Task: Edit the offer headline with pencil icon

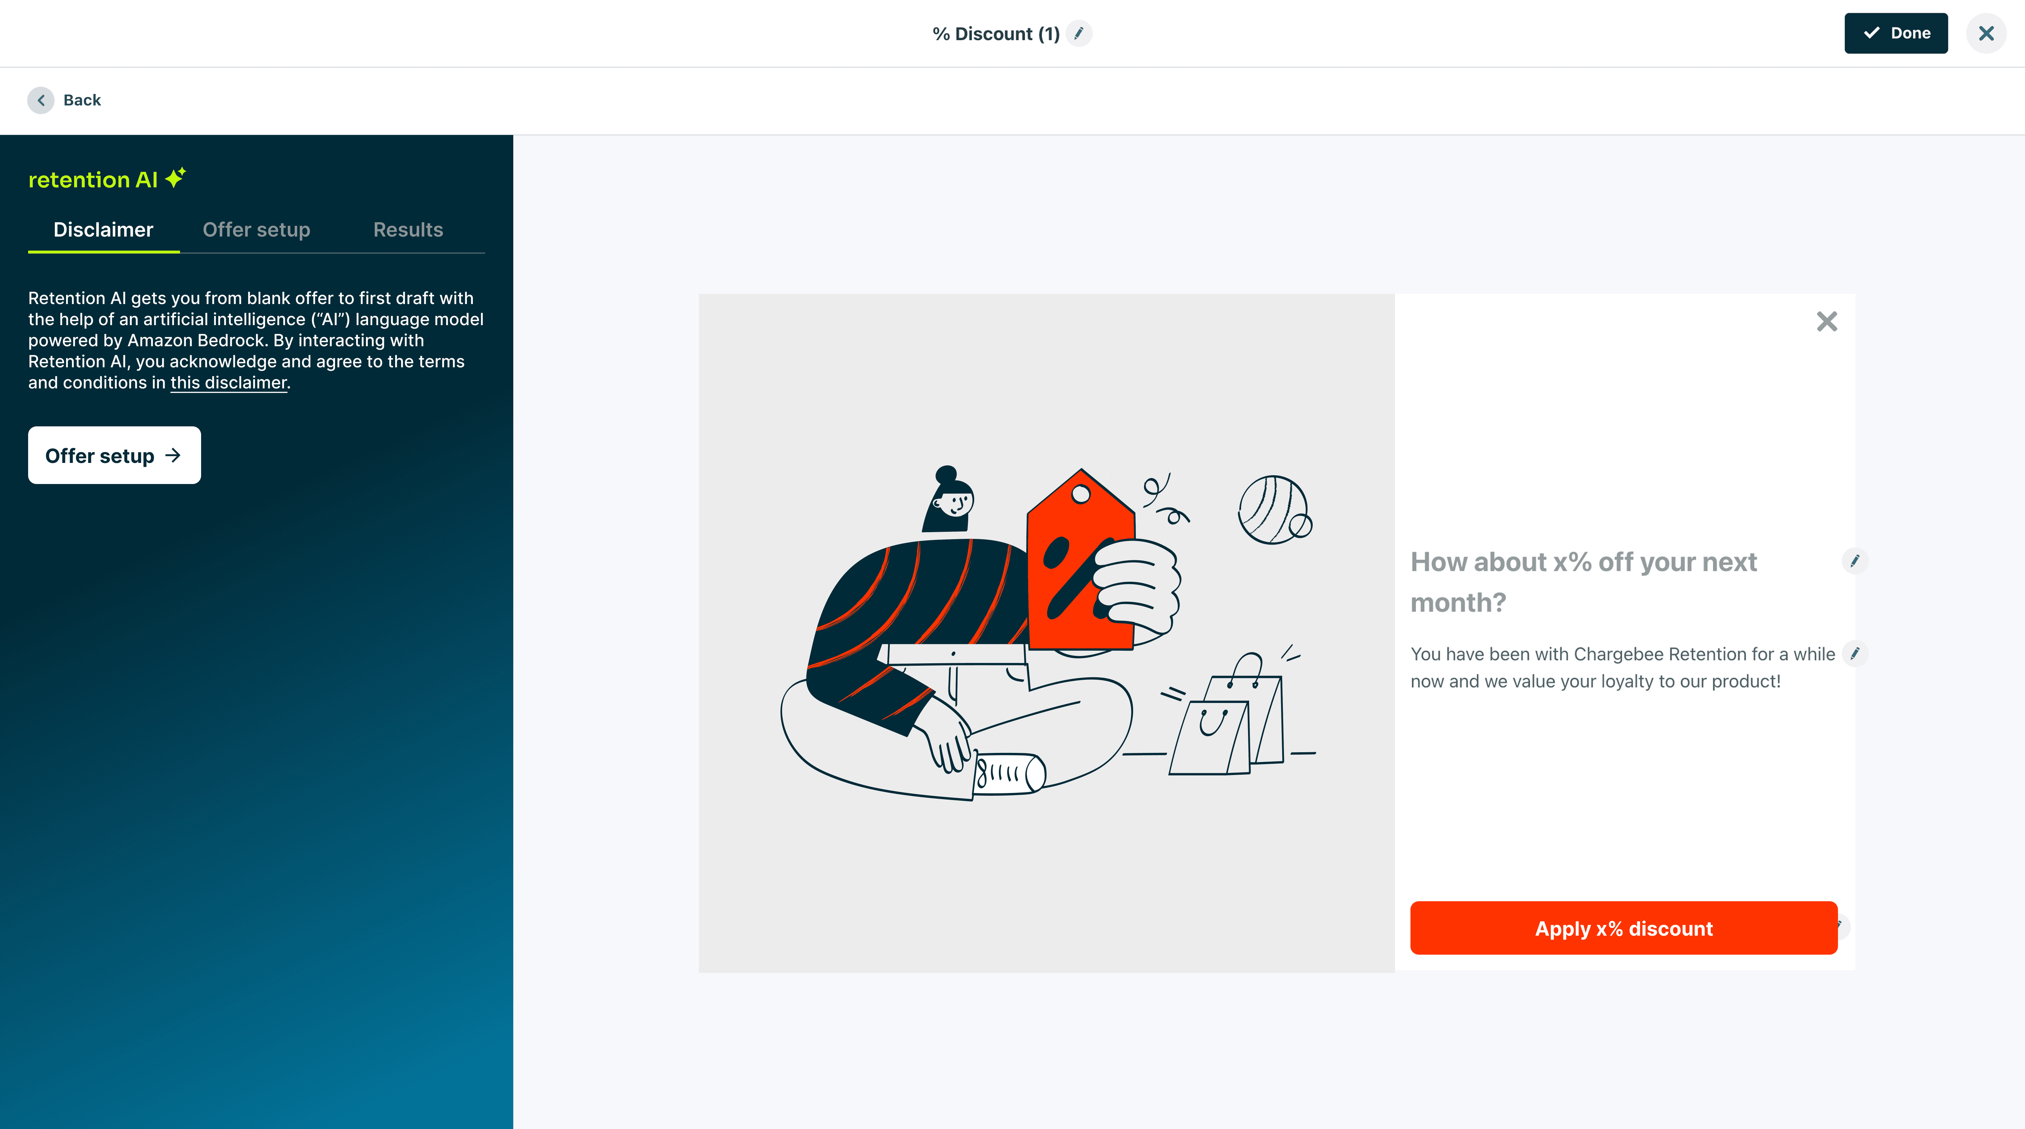Action: pos(1854,561)
